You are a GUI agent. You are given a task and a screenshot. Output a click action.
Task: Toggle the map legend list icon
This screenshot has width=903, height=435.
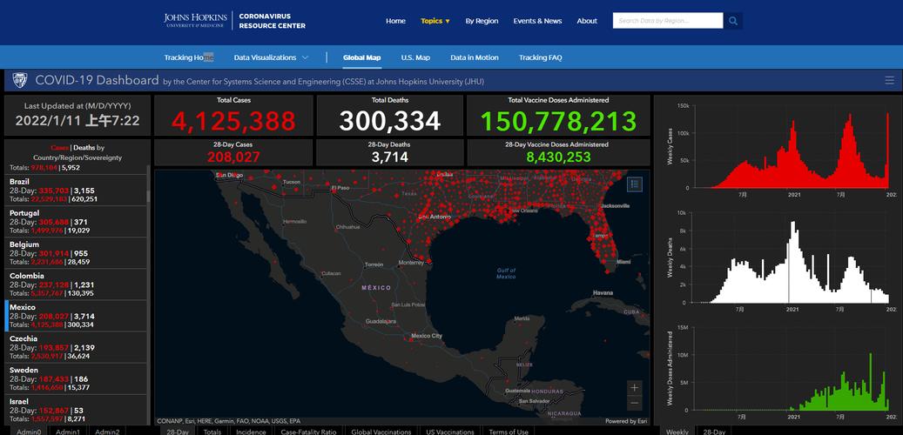(x=634, y=184)
